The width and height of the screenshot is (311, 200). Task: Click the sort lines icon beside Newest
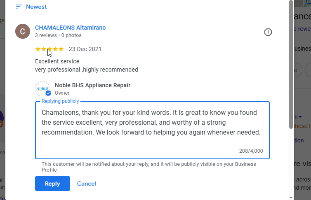19,7
